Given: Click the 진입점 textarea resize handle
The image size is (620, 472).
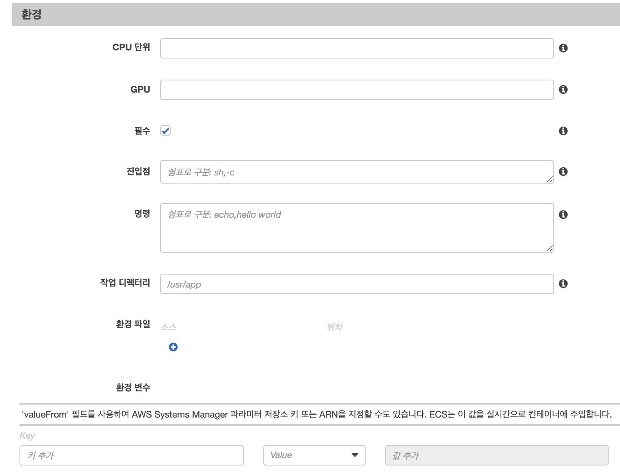Looking at the screenshot, I should tap(550, 179).
